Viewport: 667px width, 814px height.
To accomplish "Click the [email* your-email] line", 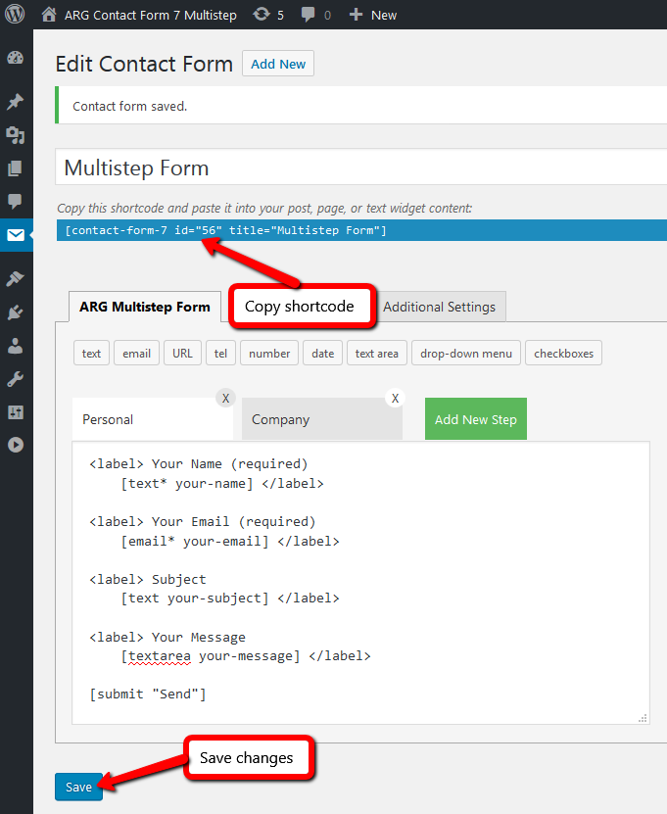I will (x=195, y=542).
